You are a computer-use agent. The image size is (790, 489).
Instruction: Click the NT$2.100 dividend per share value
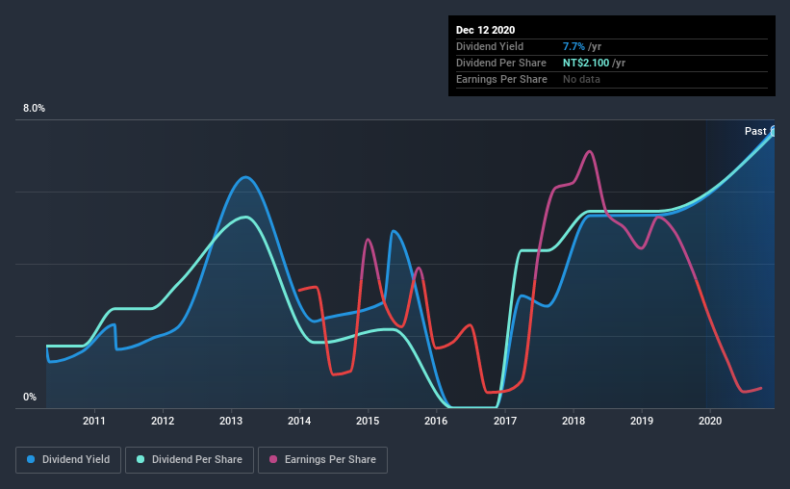(586, 63)
